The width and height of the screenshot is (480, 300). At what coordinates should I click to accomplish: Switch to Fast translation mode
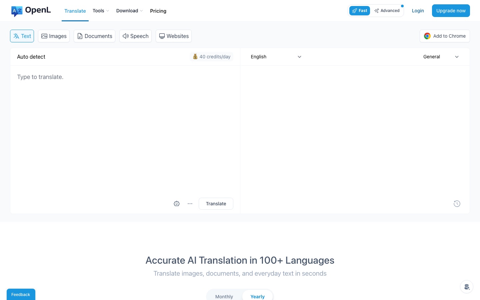[360, 11]
